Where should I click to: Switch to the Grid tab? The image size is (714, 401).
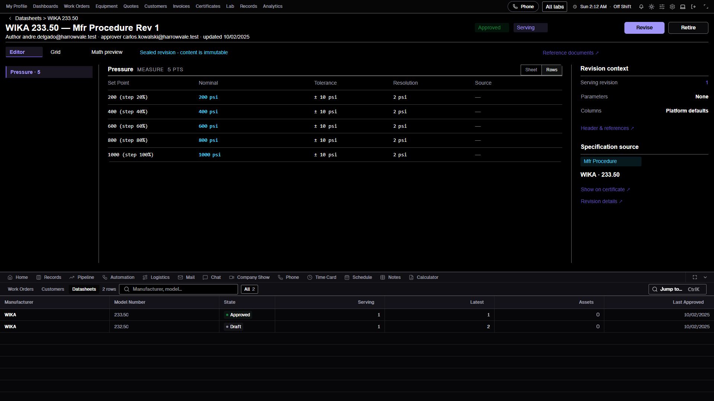[x=55, y=52]
